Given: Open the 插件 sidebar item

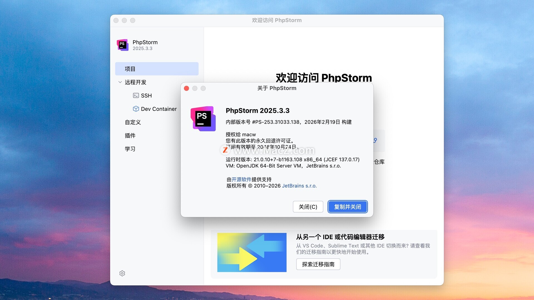Looking at the screenshot, I should pyautogui.click(x=130, y=136).
